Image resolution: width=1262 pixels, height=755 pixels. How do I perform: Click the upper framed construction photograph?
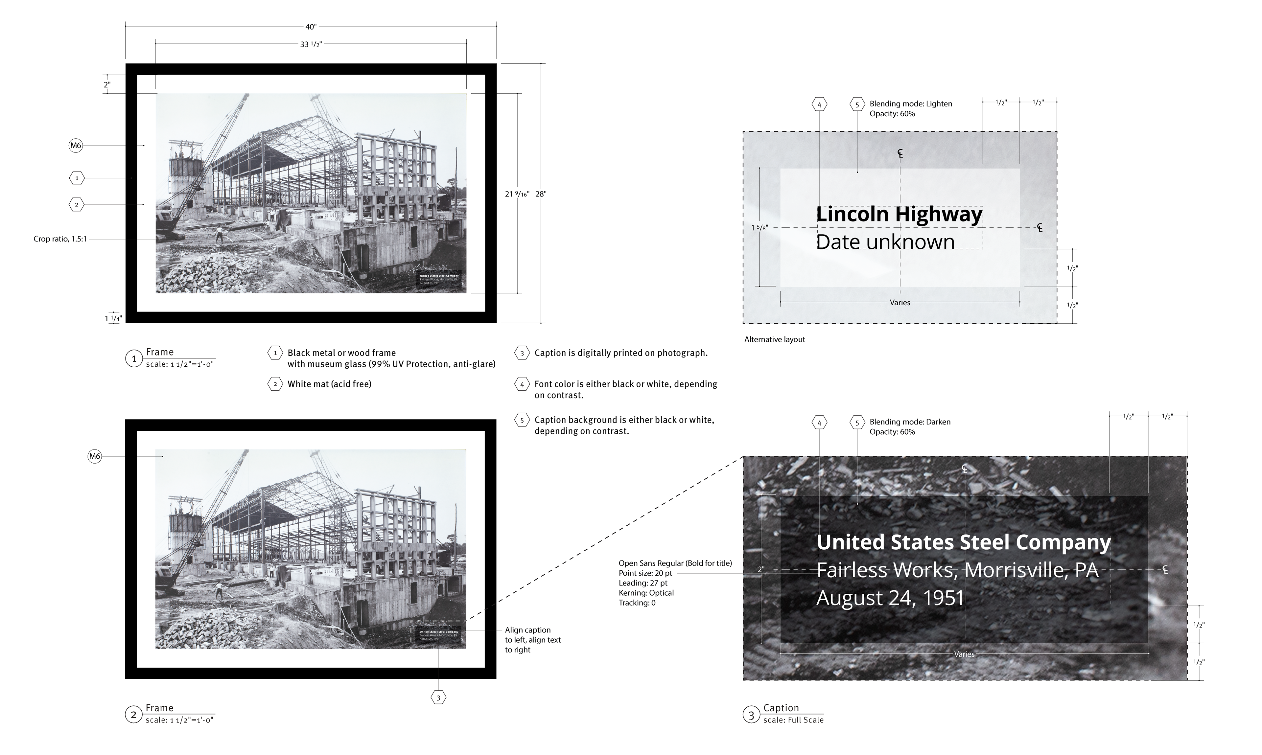click(311, 193)
